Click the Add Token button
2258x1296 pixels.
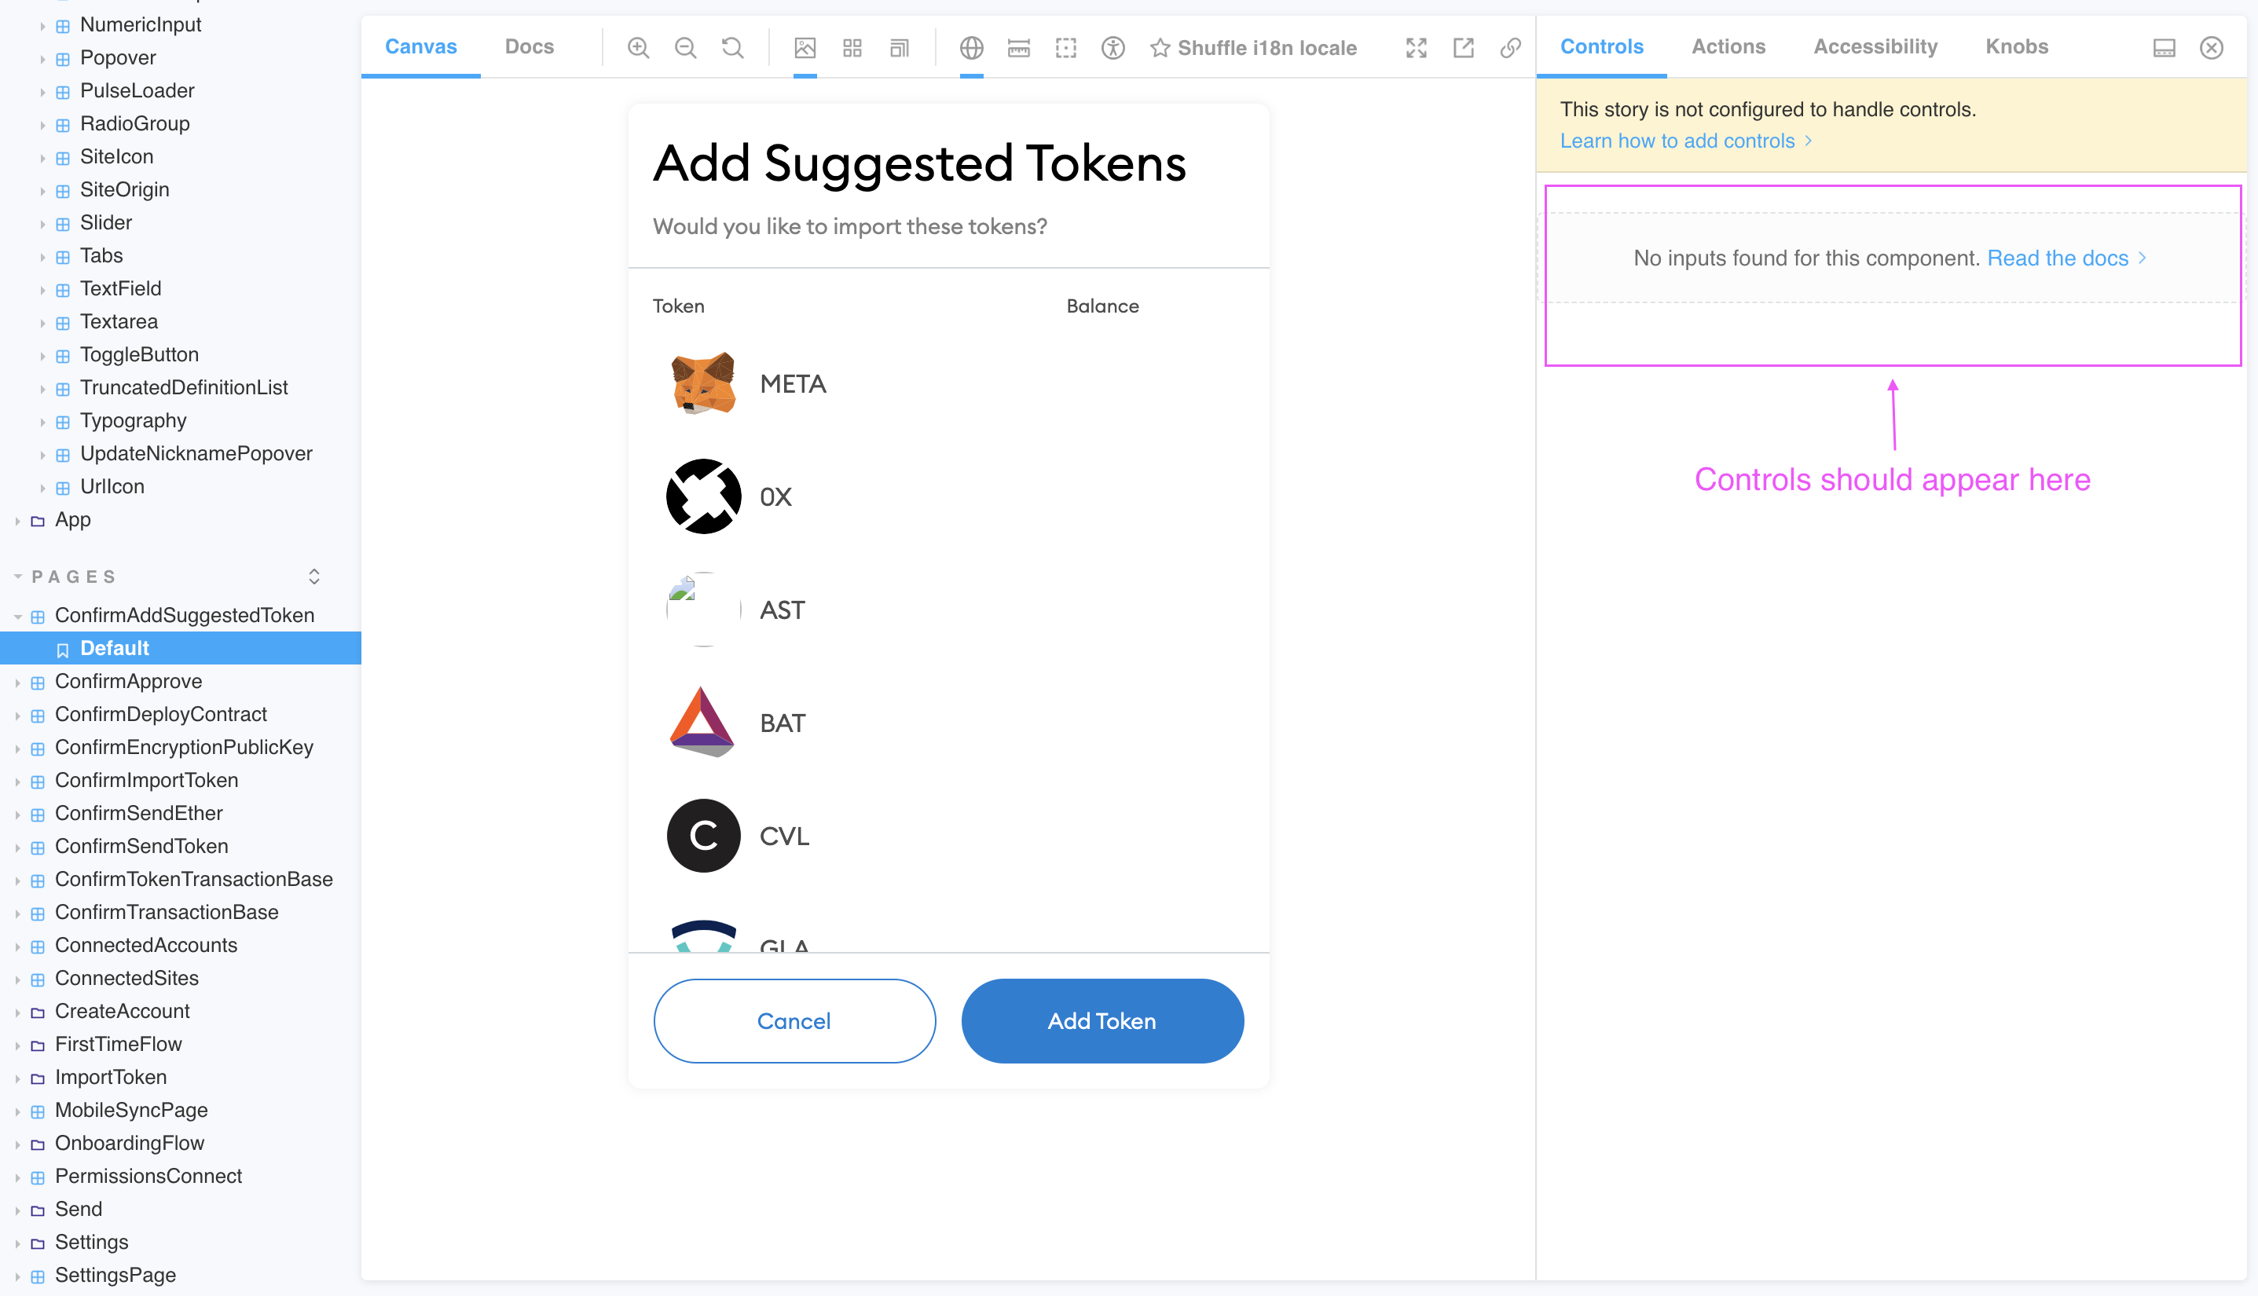tap(1102, 1021)
